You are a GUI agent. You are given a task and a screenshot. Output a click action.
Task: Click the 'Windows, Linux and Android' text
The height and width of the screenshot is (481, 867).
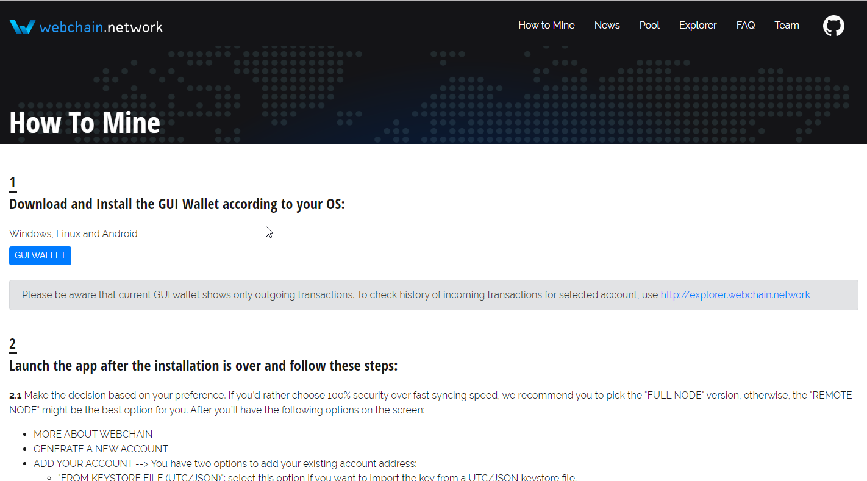point(73,233)
